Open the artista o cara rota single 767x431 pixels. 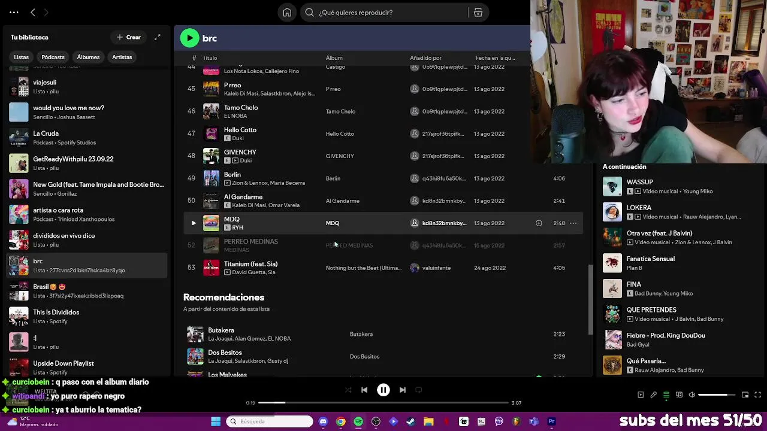point(87,214)
